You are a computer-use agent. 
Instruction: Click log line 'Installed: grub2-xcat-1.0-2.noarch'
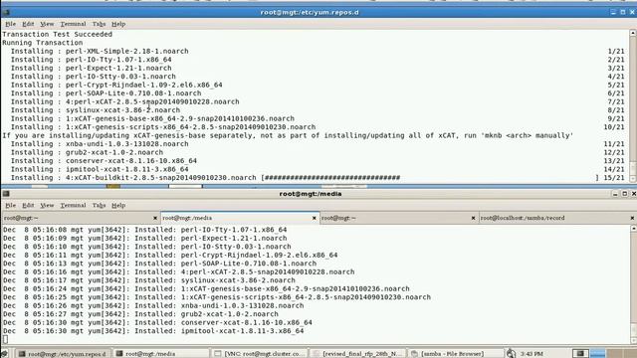(x=141, y=314)
